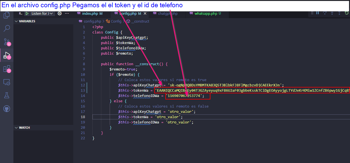The width and height of the screenshot is (350, 163).
Task: Expand the WATCH section
Action: tap(17, 128)
